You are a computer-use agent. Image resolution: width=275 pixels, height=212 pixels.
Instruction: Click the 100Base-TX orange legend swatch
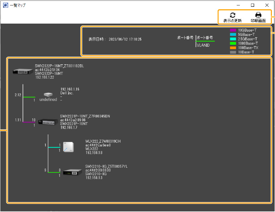click(x=233, y=48)
